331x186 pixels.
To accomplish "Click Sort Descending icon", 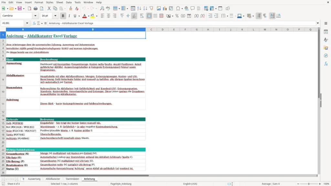I will [145, 8].
